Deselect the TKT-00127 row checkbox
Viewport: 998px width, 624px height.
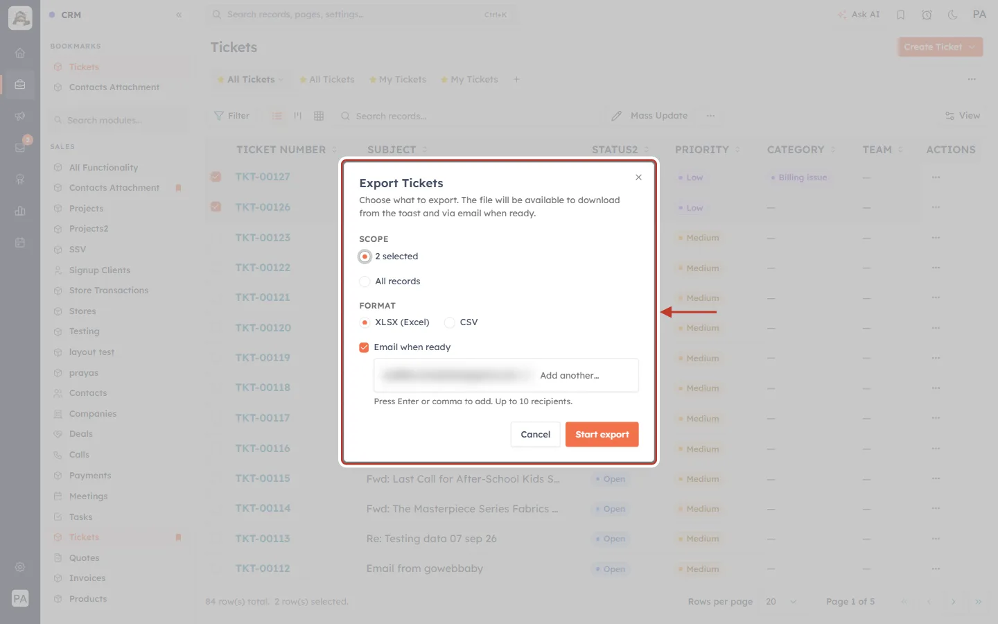tap(216, 177)
